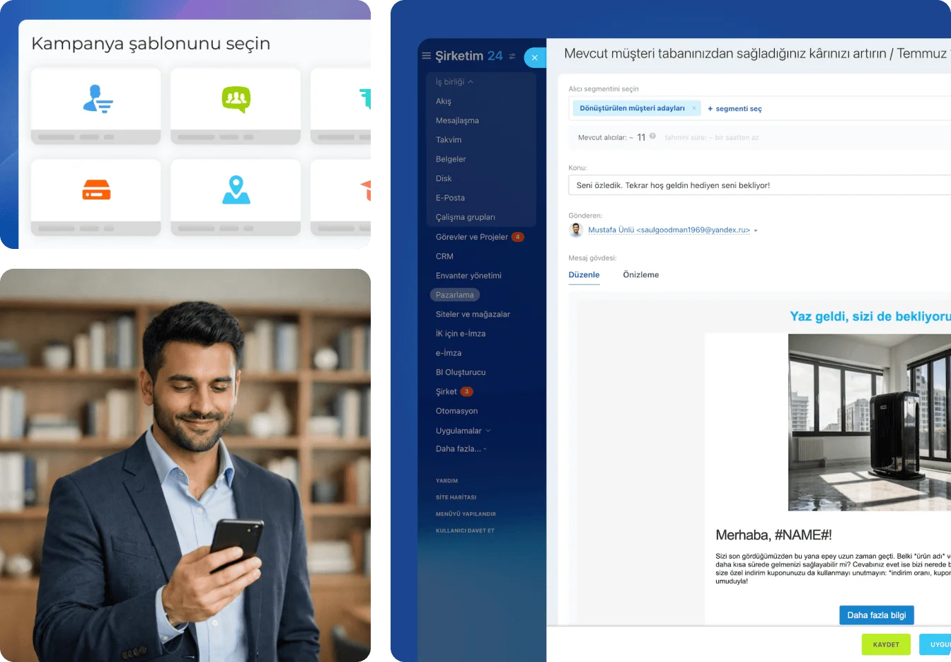Open Envanter yönetimi

point(468,276)
